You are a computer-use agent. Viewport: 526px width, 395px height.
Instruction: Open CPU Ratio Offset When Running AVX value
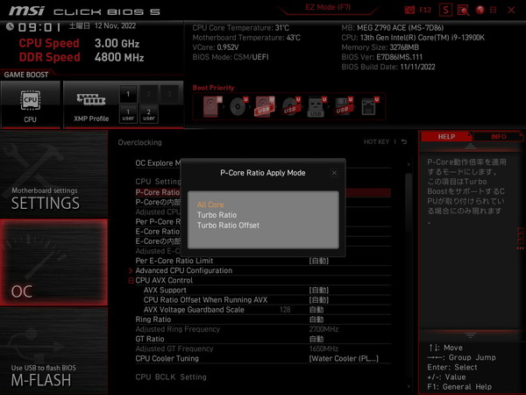[319, 300]
